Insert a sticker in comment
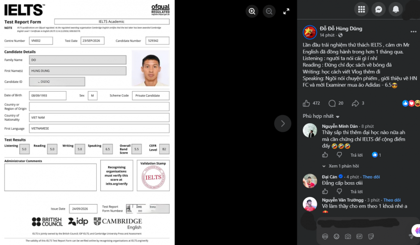Viewport: 420px width, 245px height. [x=371, y=237]
